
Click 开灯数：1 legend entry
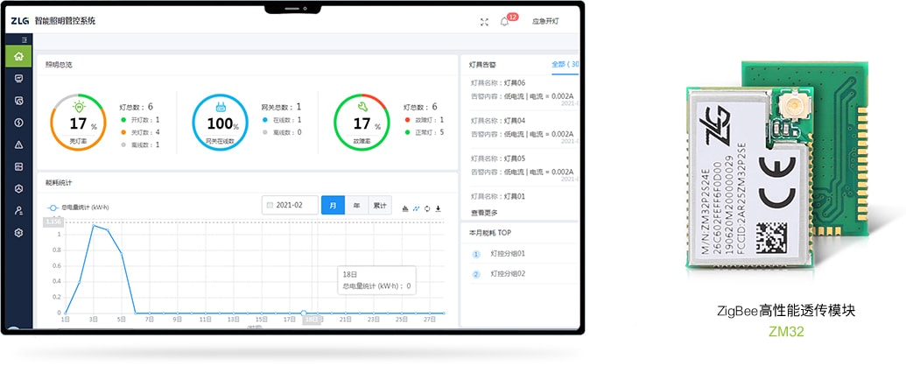(x=140, y=120)
